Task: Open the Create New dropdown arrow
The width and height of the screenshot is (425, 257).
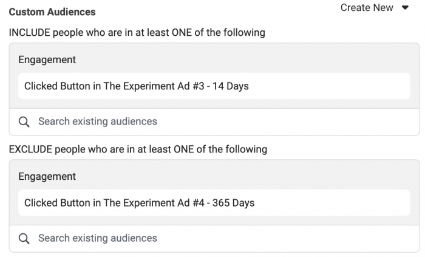Action: [405, 7]
